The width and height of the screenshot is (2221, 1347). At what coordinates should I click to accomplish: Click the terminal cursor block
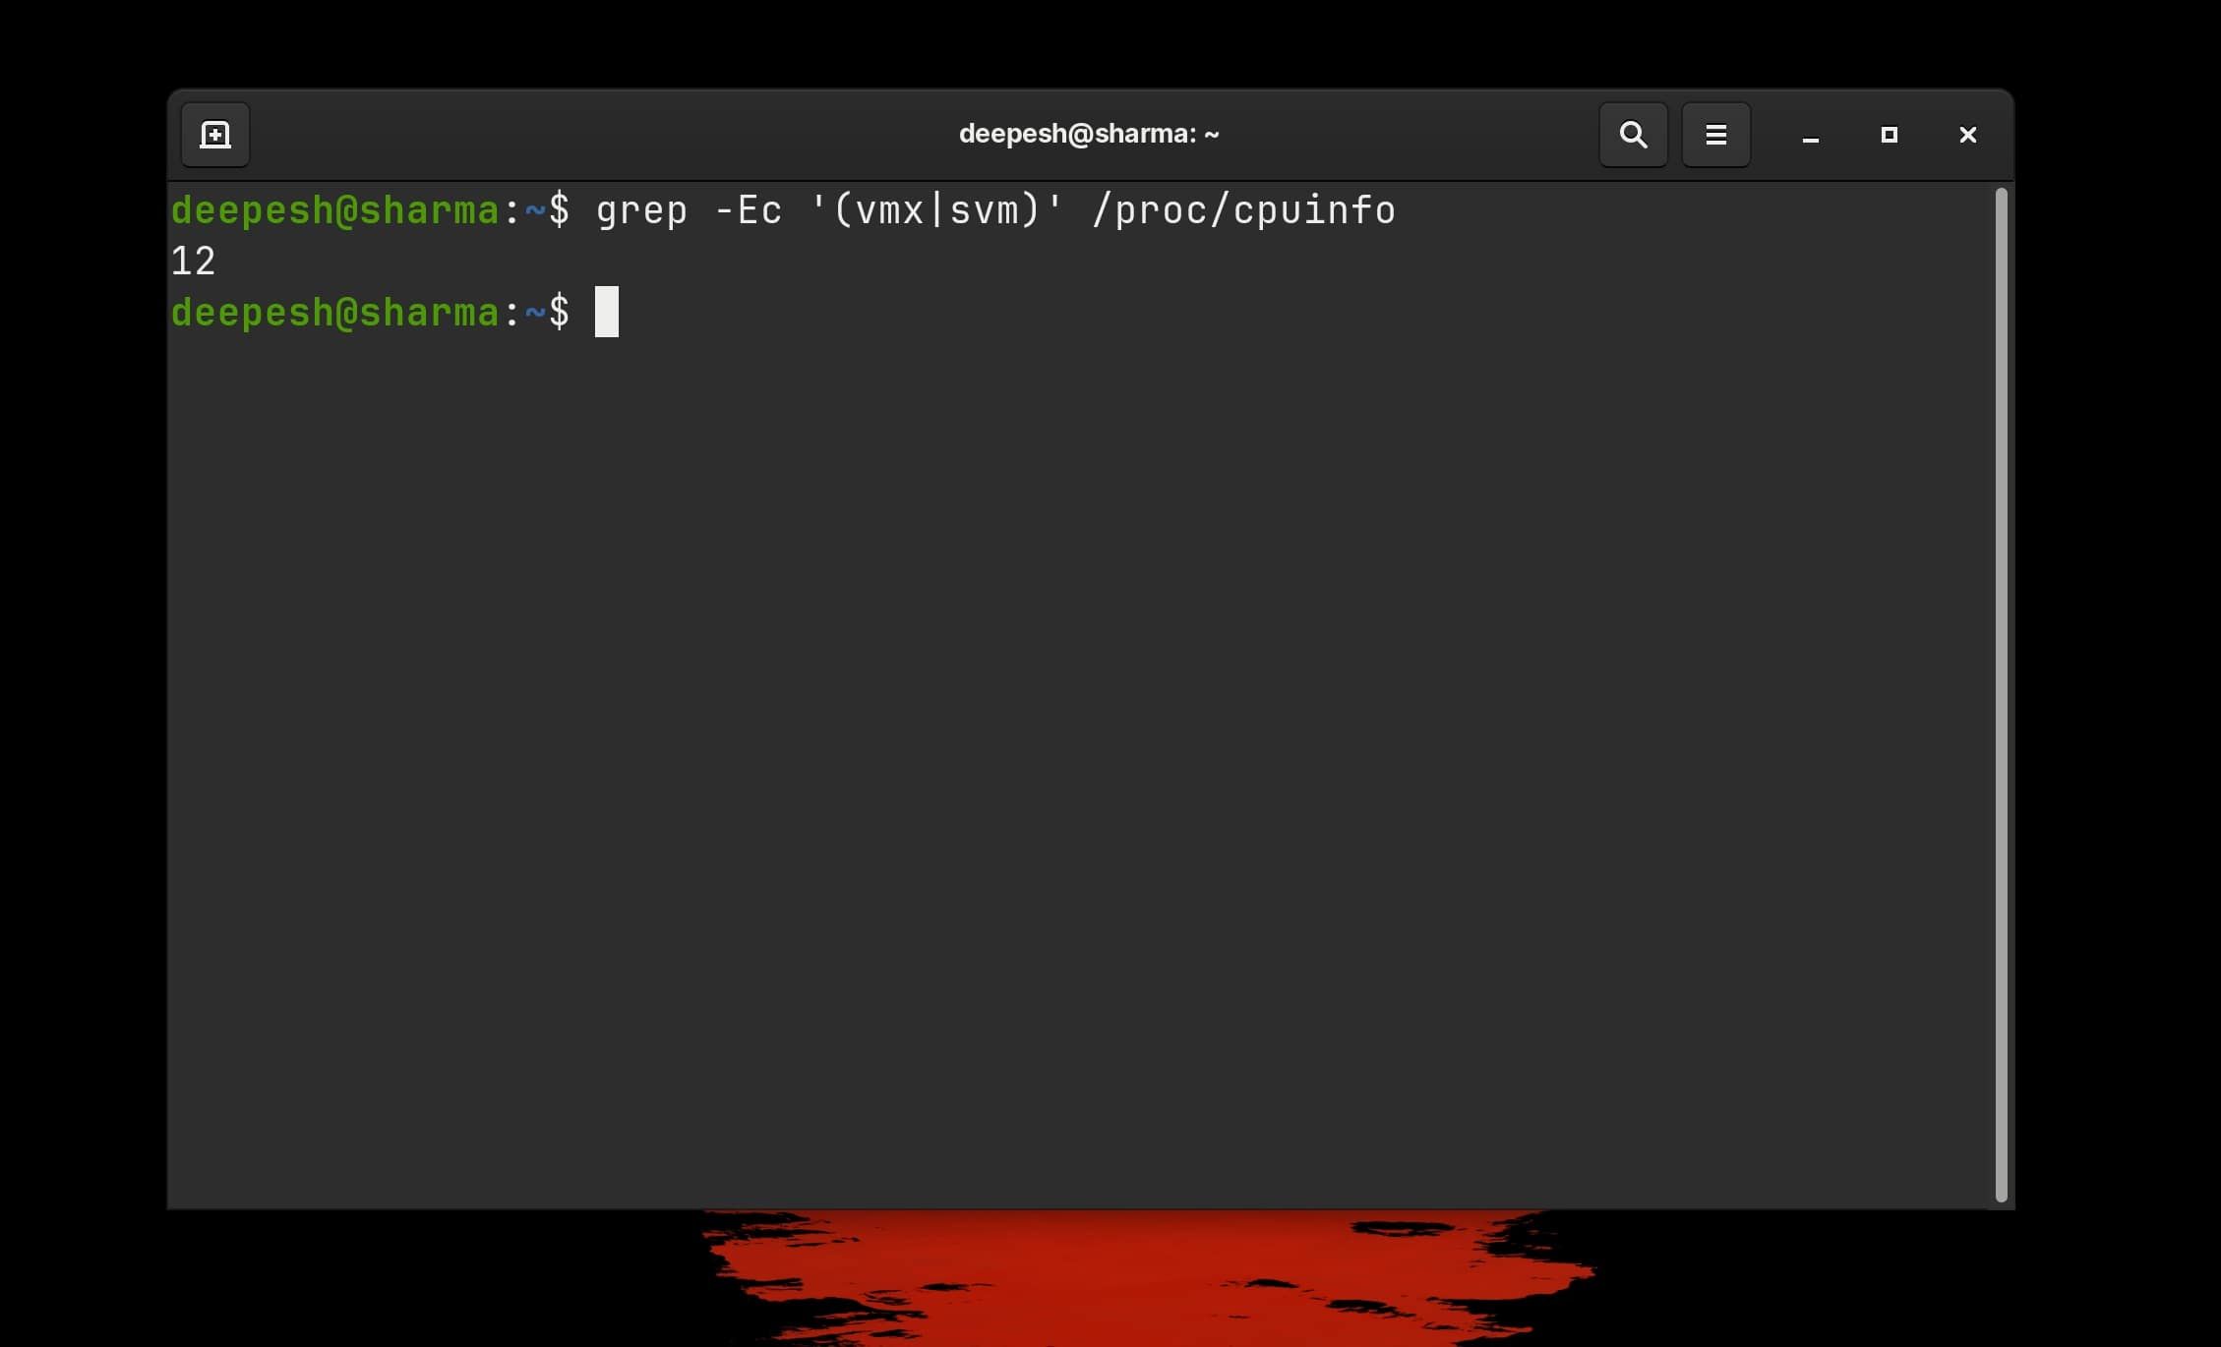[607, 313]
